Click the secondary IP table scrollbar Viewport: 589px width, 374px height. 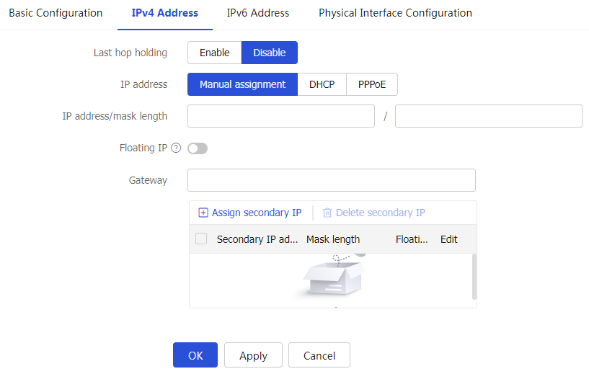(474, 276)
